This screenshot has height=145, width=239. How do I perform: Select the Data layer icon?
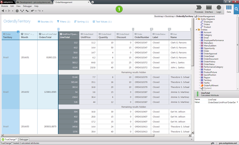(x=228, y=9)
